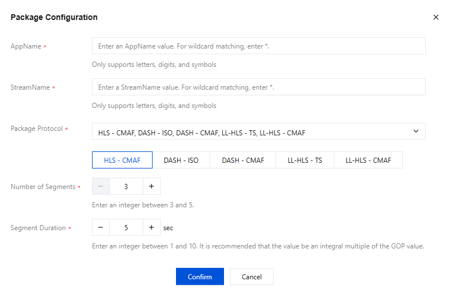Image resolution: width=452 pixels, height=297 pixels.
Task: Focus the AppName input field
Action: (258, 46)
